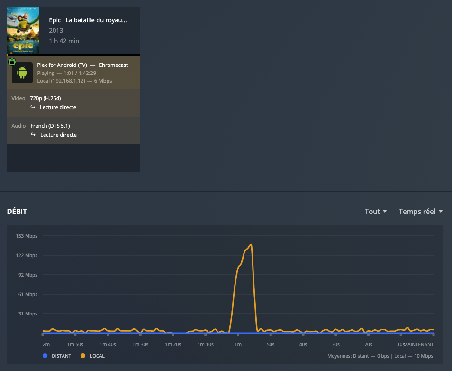The height and width of the screenshot is (371, 452).
Task: Open the "Tout" filter dropdown
Action: pos(376,212)
